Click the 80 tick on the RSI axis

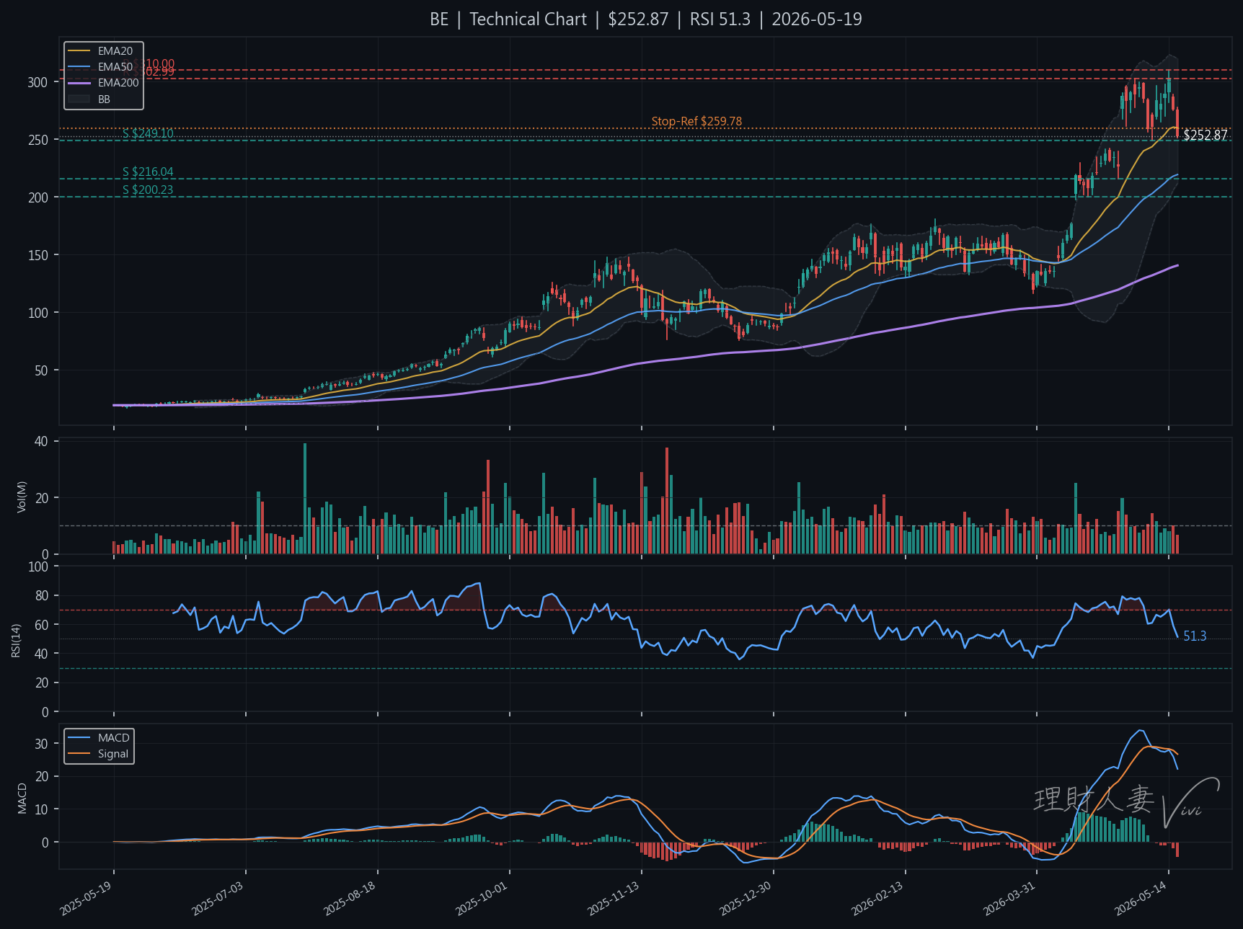pos(41,596)
